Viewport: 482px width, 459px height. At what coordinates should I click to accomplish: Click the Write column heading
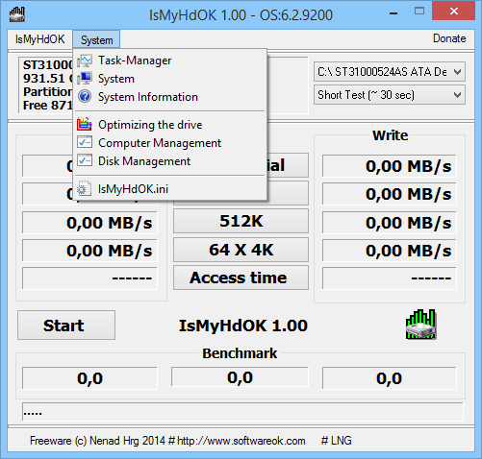click(x=390, y=135)
